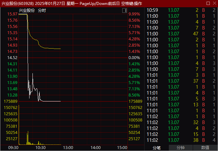Toggle the side panel icon in chart header

tap(124, 11)
